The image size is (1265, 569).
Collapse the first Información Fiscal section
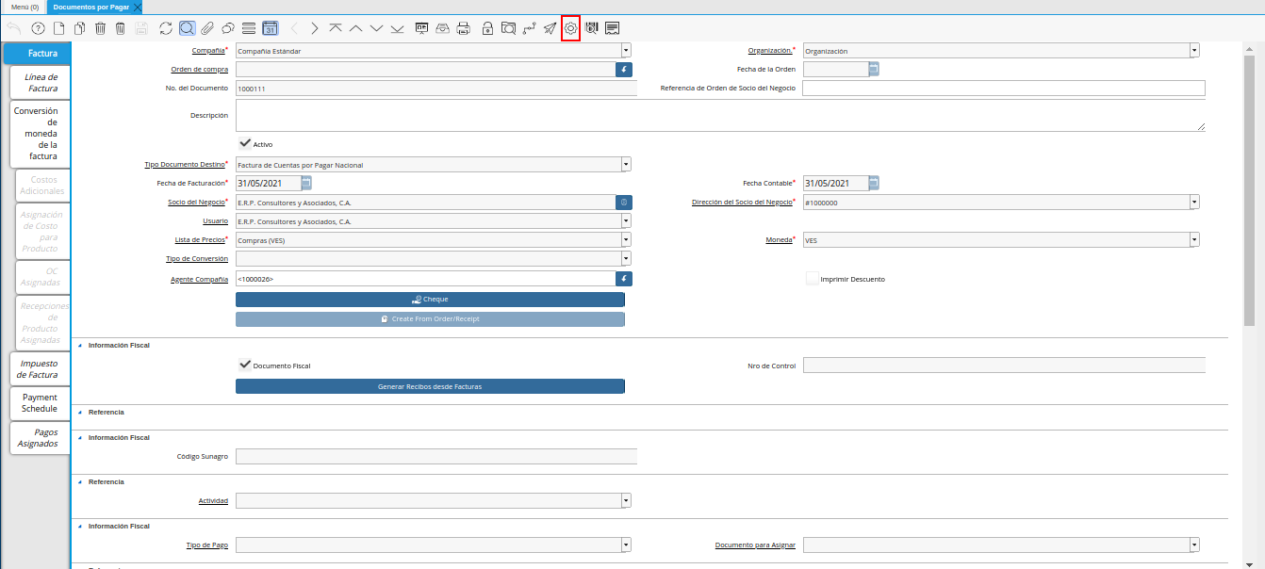80,345
